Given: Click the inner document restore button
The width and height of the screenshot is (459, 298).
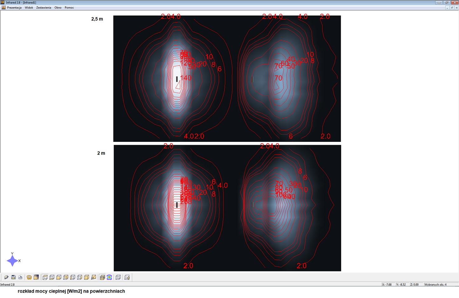Looking at the screenshot, I should pos(452,8).
